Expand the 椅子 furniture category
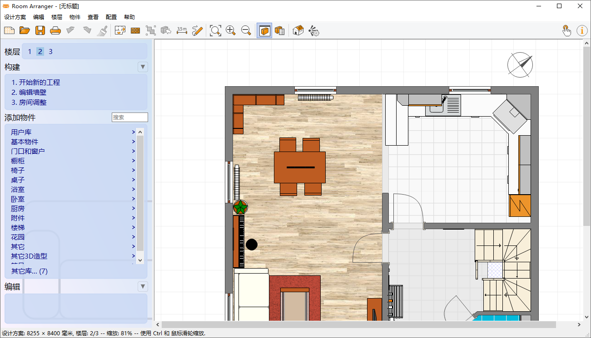Image resolution: width=591 pixels, height=338 pixels. click(17, 170)
